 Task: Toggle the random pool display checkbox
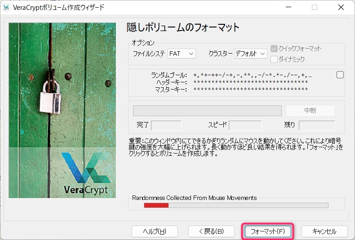click(340, 75)
